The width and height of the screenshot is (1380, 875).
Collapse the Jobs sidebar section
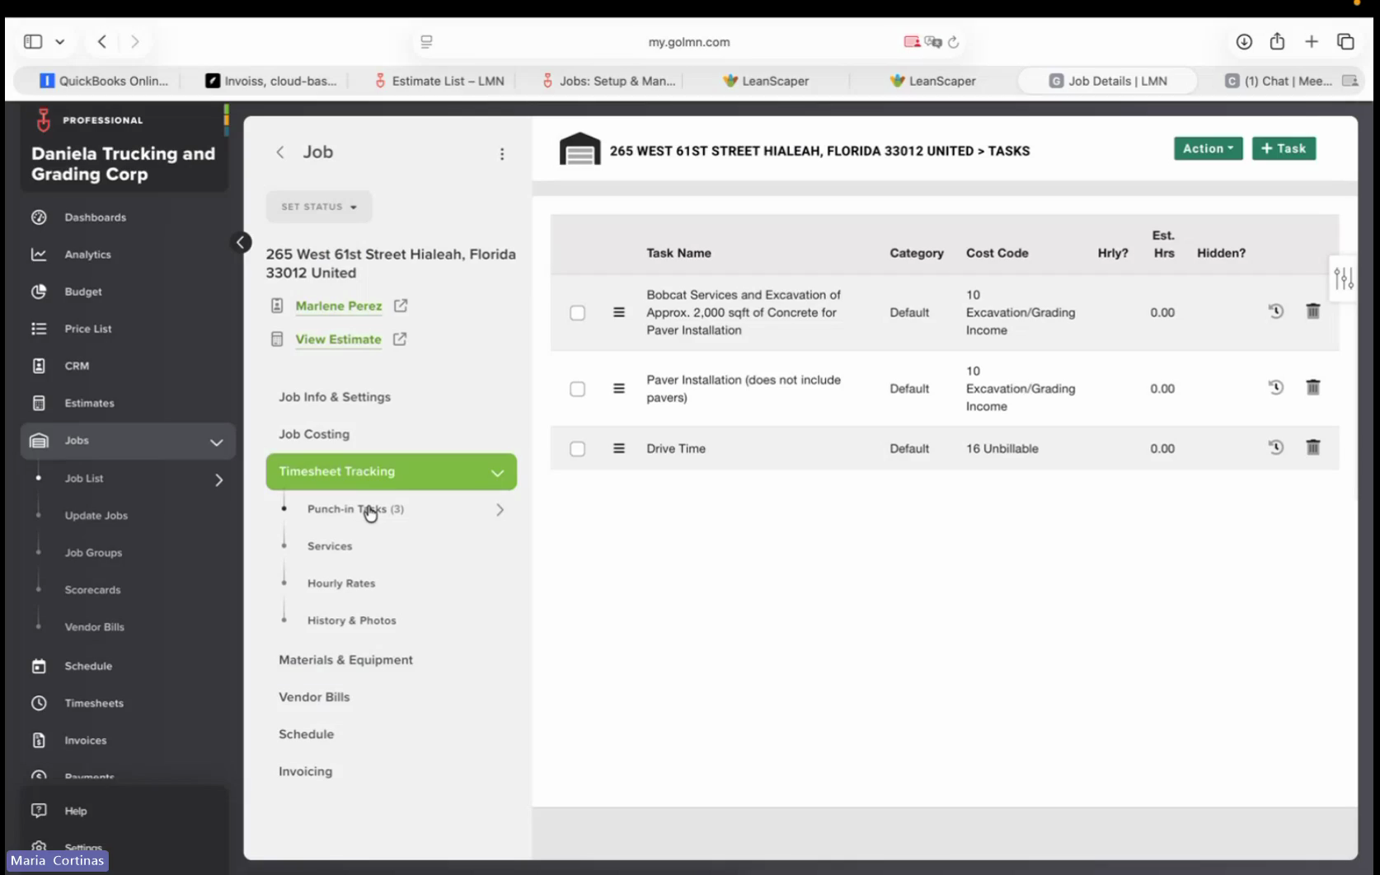point(216,442)
